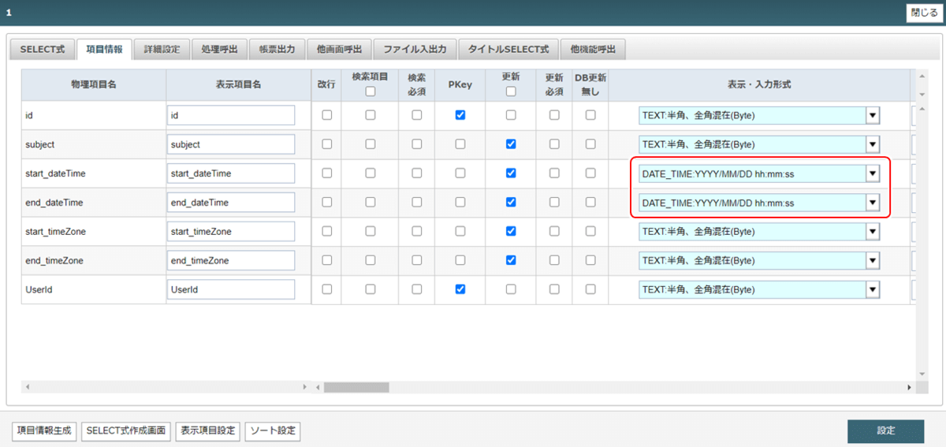946x447 pixels.
Task: Click the subject physical name cell
Action: click(94, 145)
